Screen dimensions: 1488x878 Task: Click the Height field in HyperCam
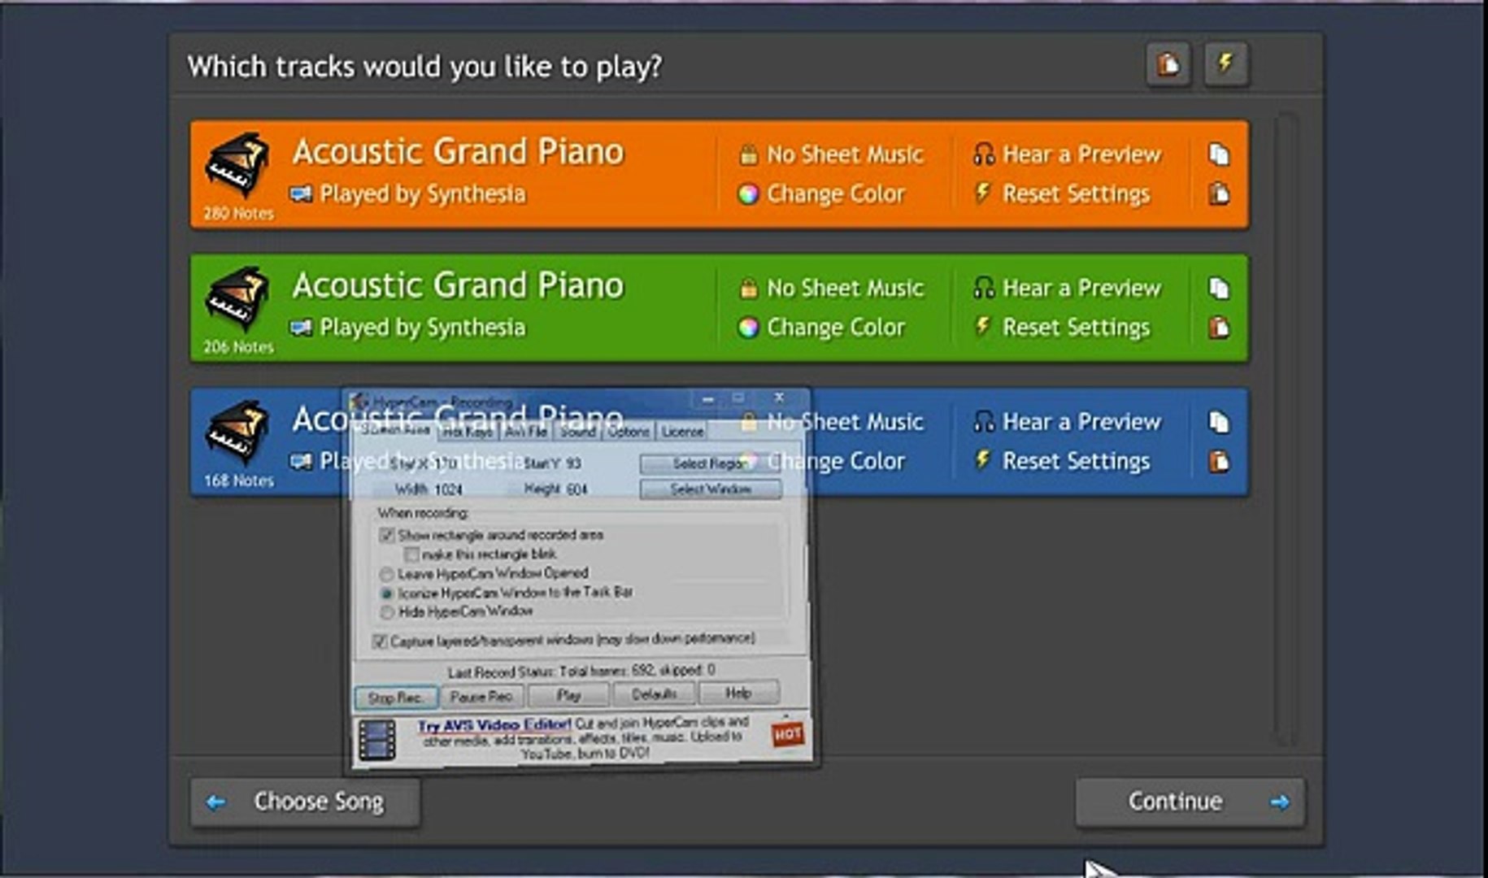pos(577,489)
